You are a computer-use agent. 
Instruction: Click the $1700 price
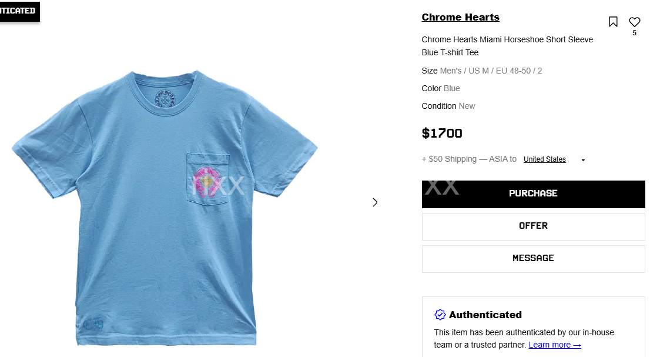[442, 134]
